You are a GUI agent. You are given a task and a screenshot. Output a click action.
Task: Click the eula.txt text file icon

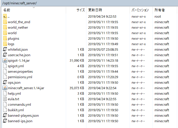5,99
